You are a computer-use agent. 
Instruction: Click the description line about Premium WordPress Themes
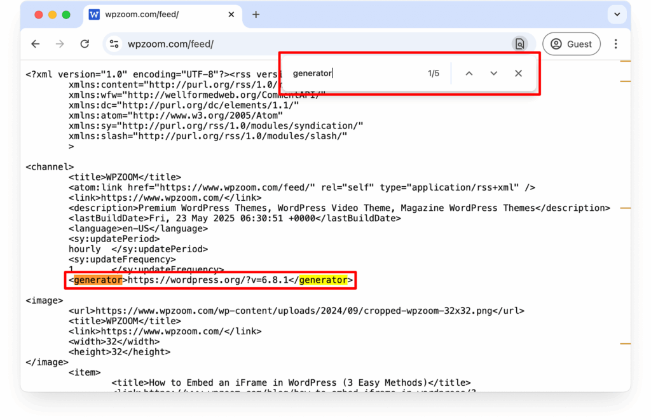[339, 208]
